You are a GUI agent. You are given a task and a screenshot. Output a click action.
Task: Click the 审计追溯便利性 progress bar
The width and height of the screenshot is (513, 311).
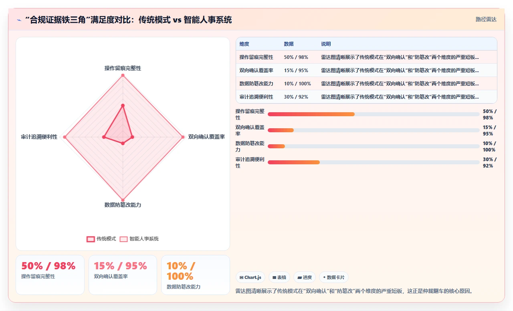pos(374,162)
